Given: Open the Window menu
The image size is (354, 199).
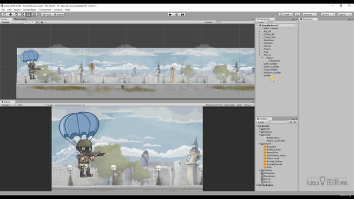Looking at the screenshot, I should click(x=58, y=10).
